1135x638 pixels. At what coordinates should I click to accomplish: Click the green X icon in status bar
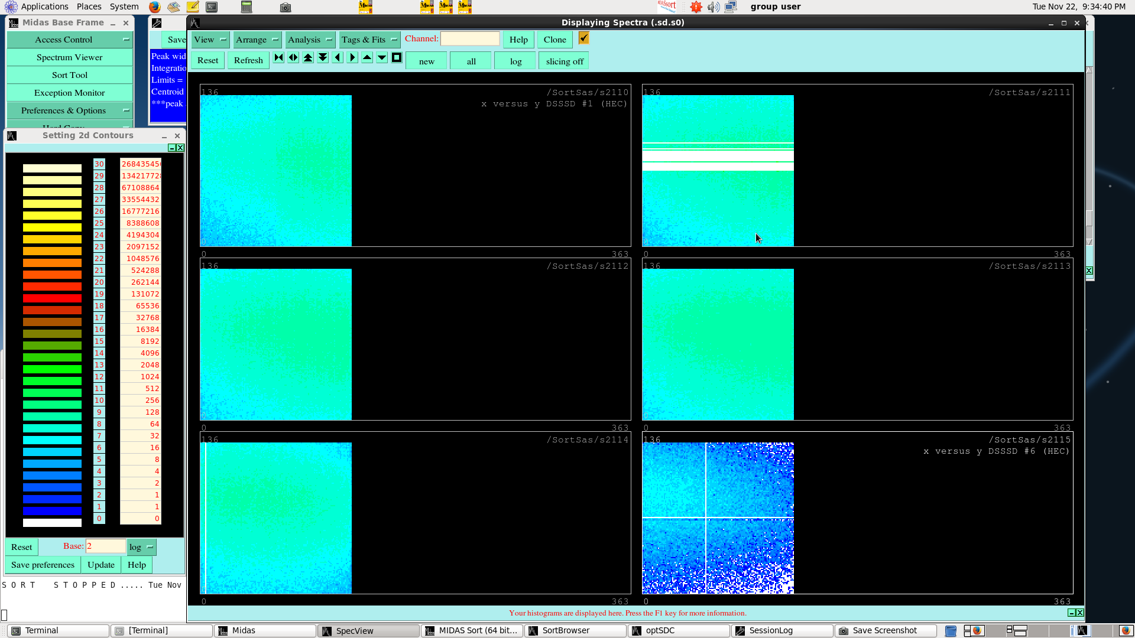tap(1079, 613)
